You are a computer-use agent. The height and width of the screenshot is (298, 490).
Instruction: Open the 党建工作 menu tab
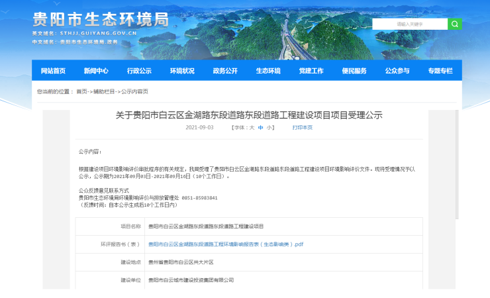tap(311, 71)
